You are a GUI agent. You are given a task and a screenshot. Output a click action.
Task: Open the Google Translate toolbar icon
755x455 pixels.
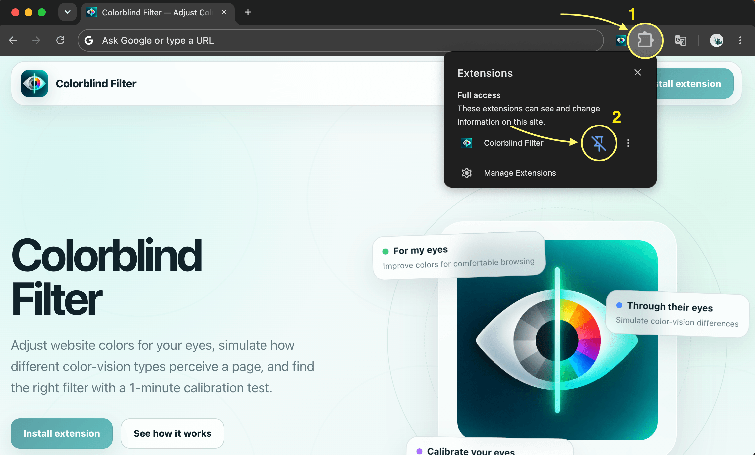[x=680, y=40]
